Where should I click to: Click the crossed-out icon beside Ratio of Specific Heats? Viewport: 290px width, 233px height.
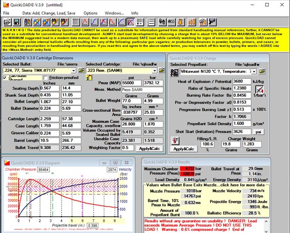(x=260, y=90)
